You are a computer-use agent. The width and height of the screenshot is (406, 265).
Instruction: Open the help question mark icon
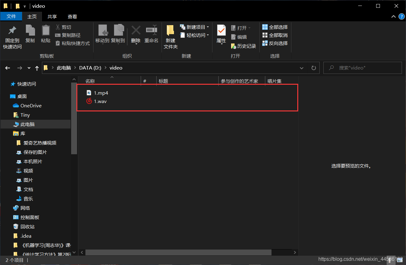[401, 16]
